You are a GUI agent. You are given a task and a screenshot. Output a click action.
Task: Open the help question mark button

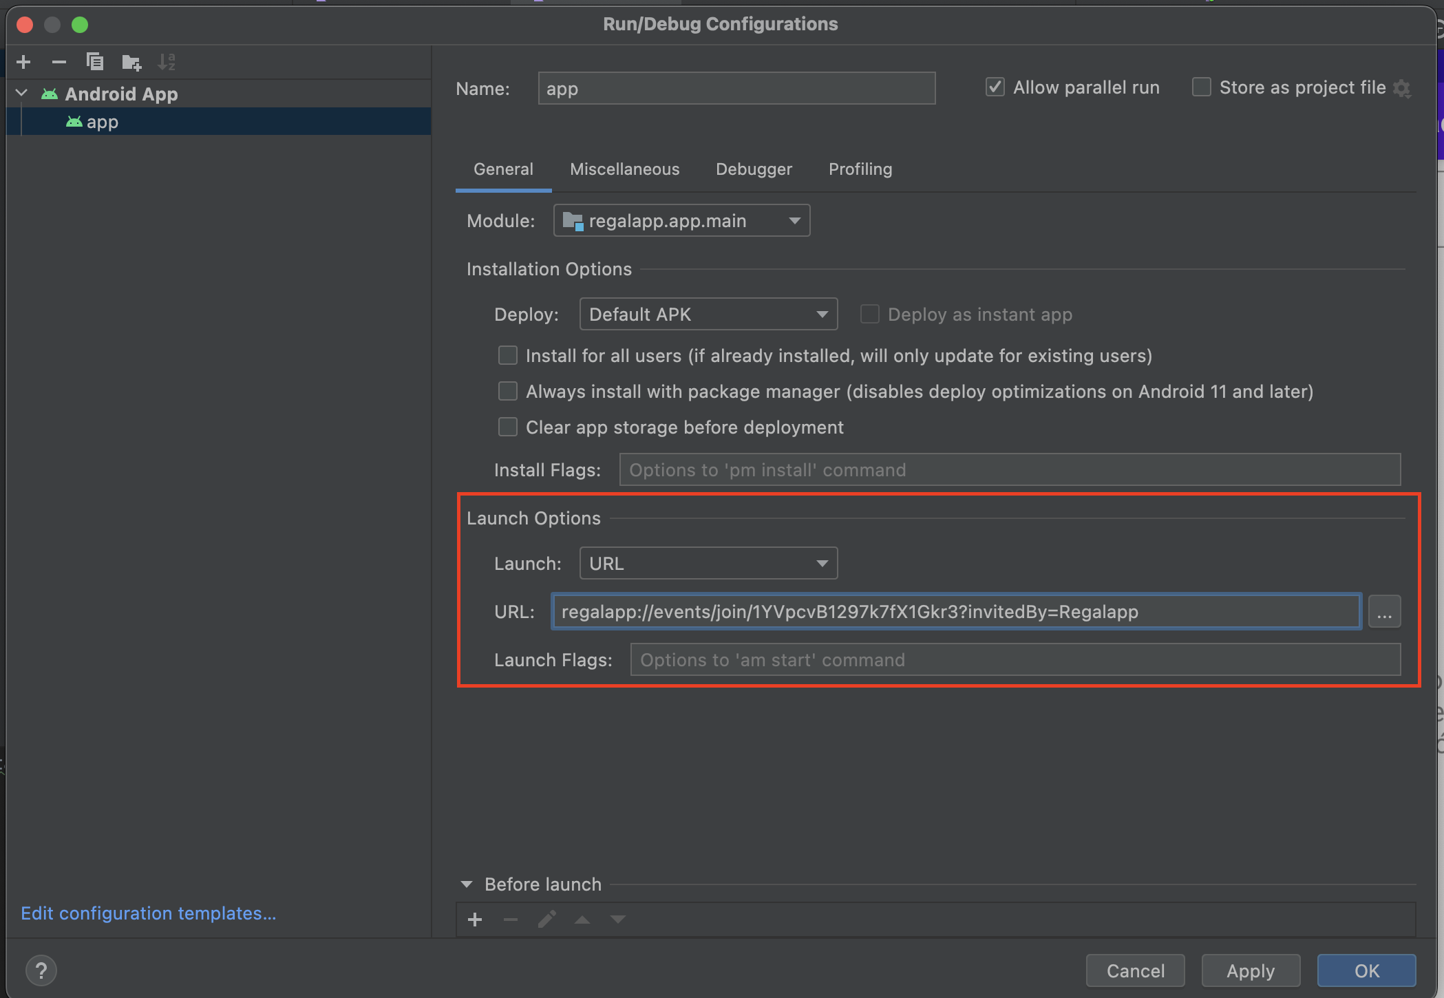(41, 970)
